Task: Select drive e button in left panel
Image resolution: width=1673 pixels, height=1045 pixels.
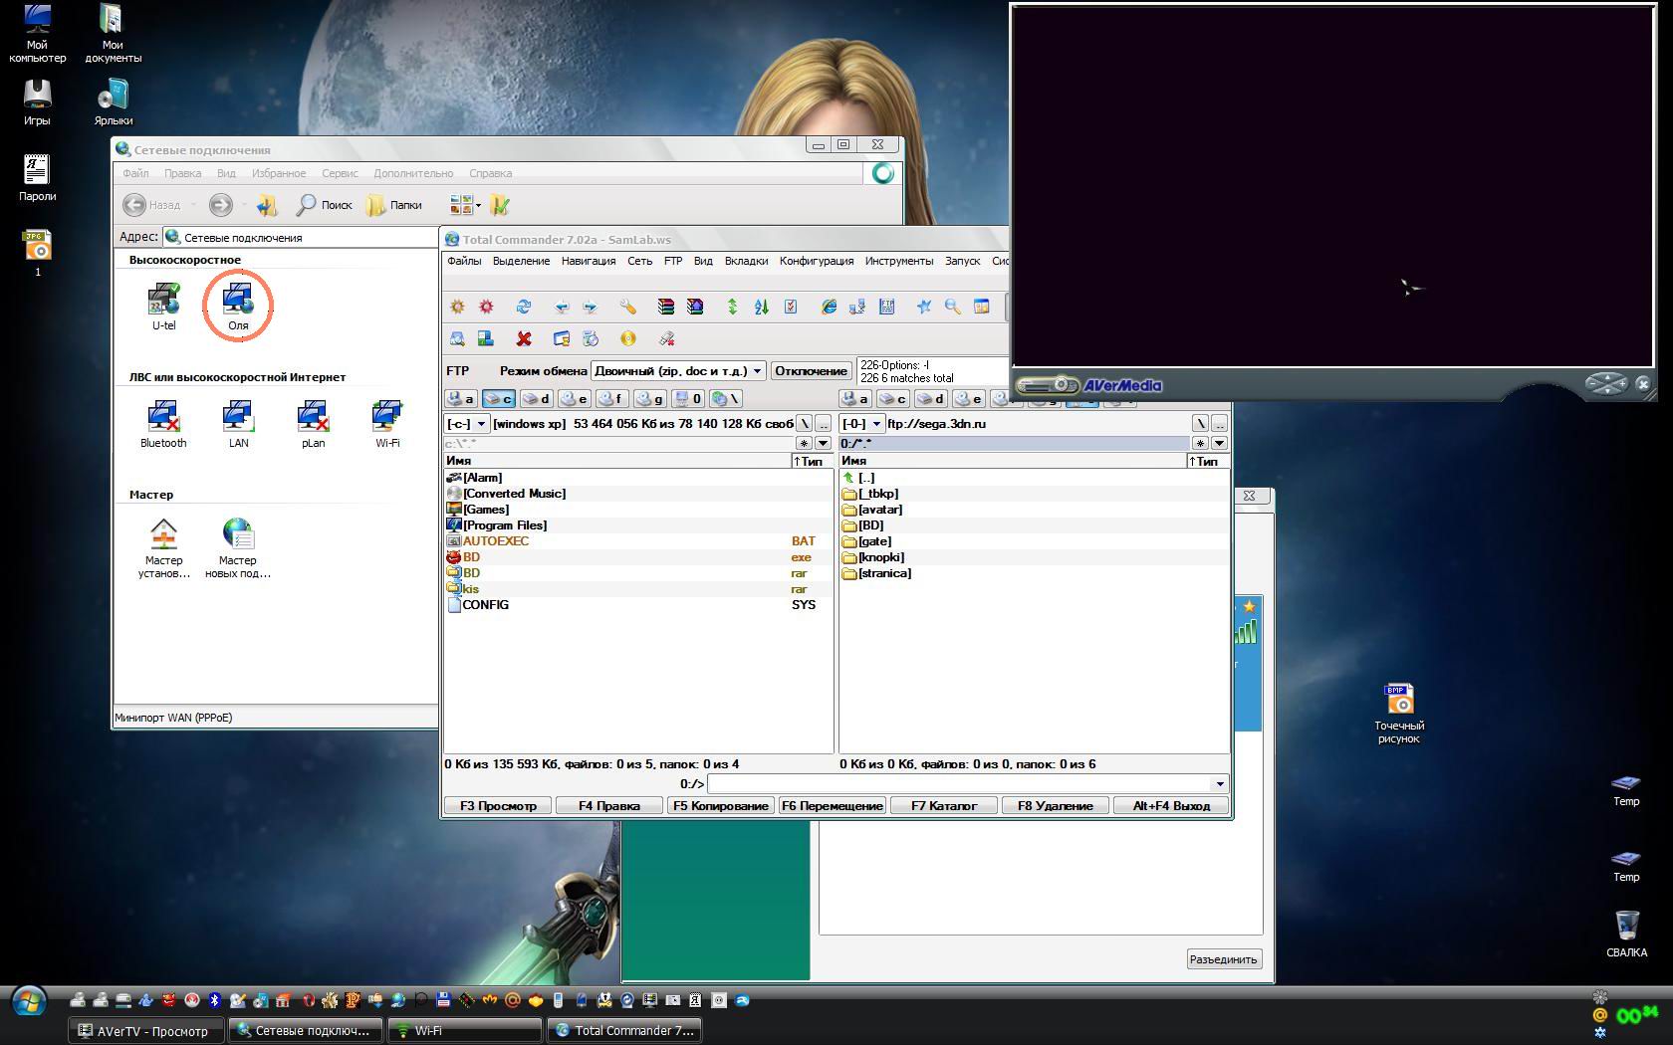Action: [574, 398]
